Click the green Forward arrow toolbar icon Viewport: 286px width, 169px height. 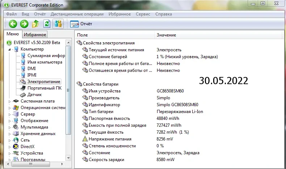[x=24, y=24]
